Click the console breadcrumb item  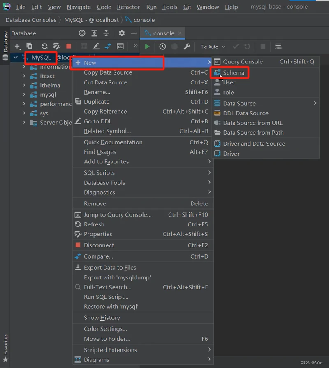point(140,20)
